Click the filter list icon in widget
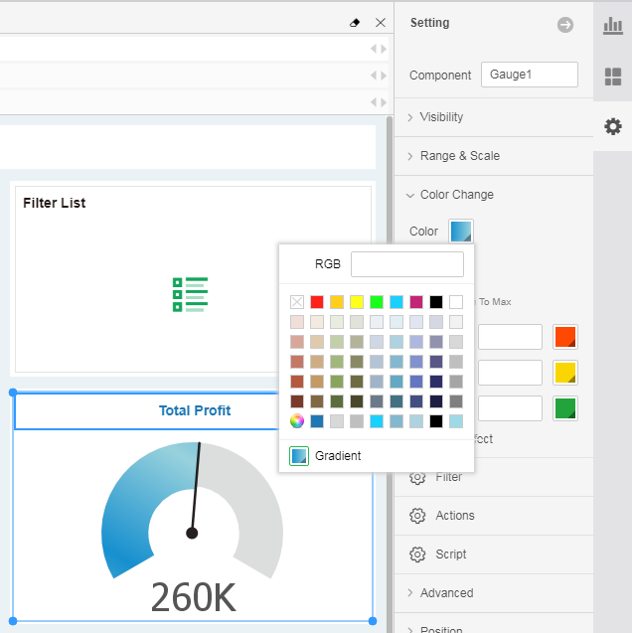632x633 pixels. pos(191,295)
